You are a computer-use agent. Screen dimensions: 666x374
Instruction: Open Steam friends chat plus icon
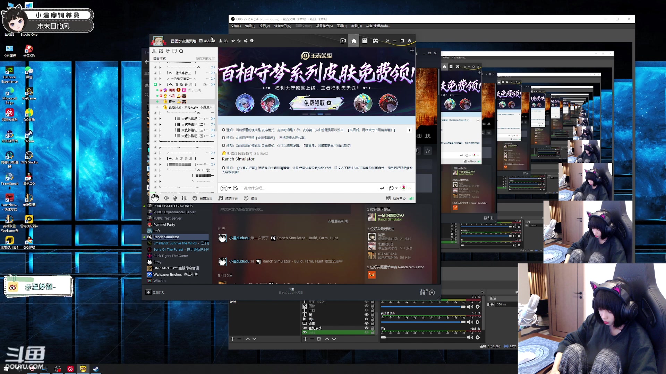coord(432,292)
